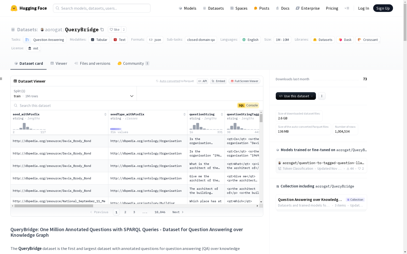The width and height of the screenshot is (407, 254).
Task: Copy dataset name with the copy icon
Action: point(102,30)
